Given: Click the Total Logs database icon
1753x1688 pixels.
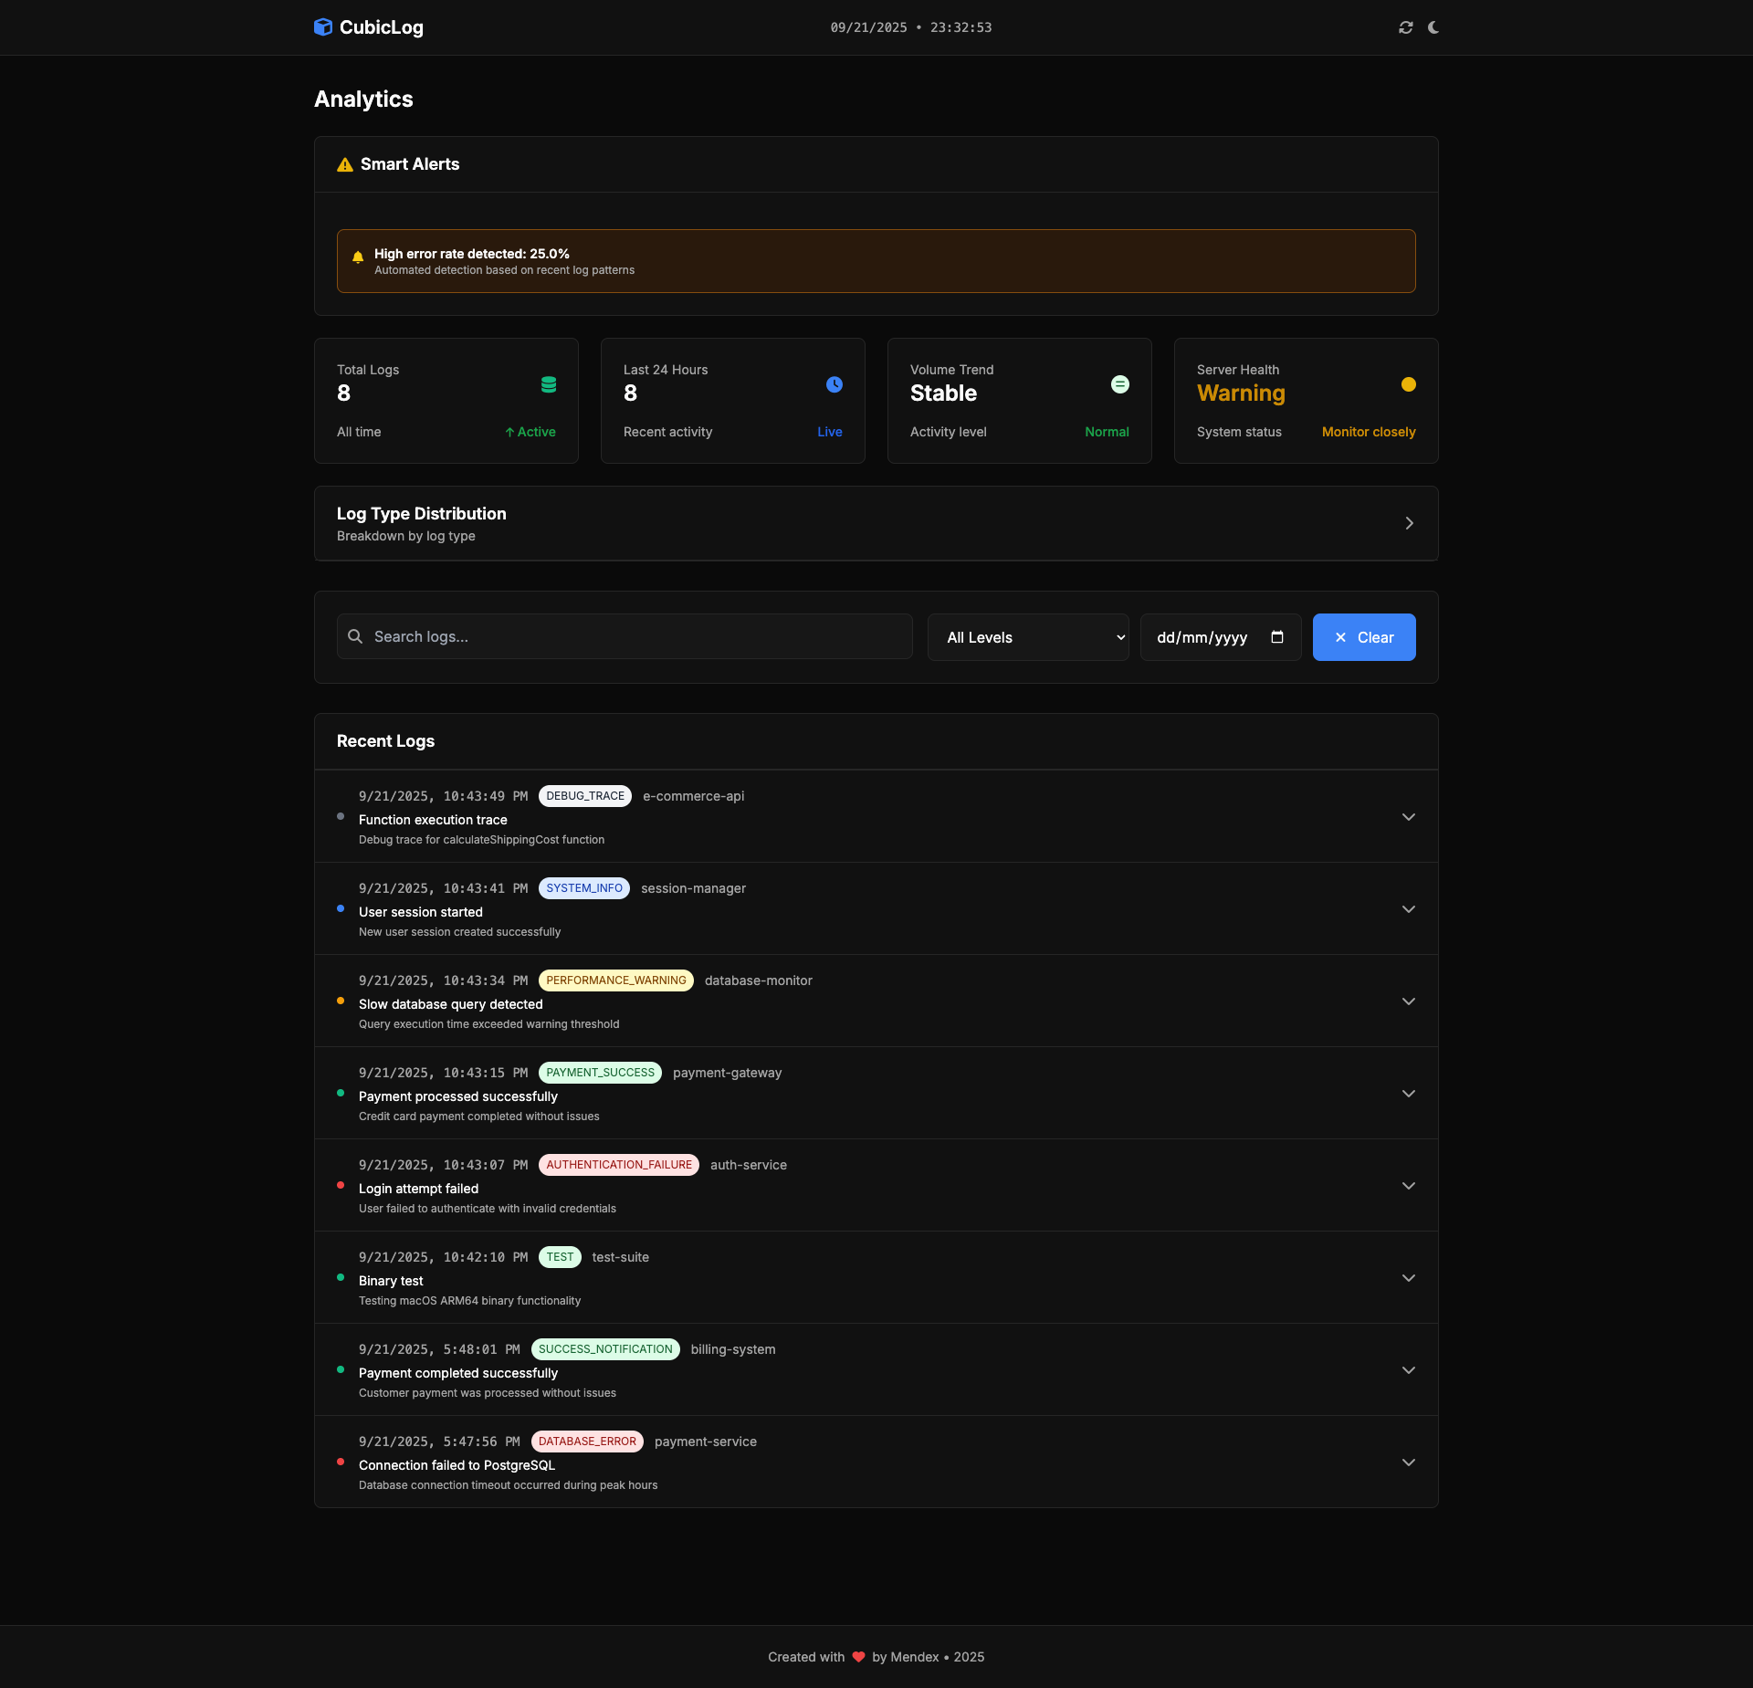Looking at the screenshot, I should pyautogui.click(x=549, y=384).
